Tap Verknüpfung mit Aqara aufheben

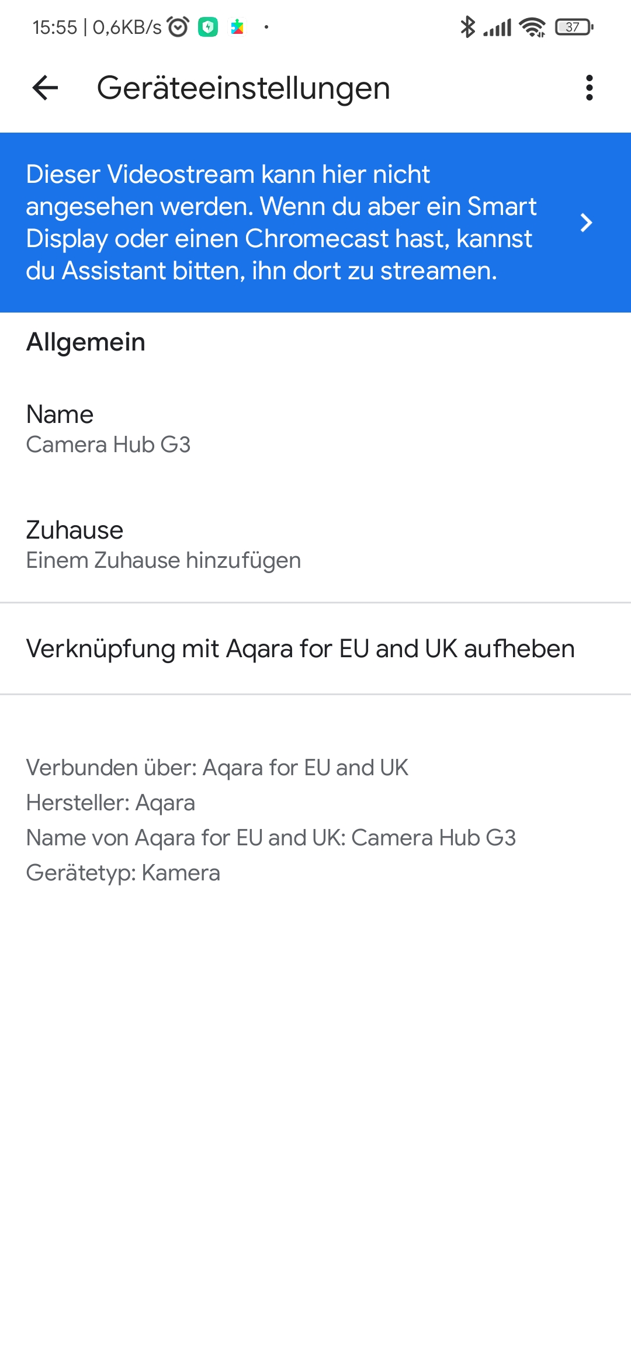pos(300,648)
